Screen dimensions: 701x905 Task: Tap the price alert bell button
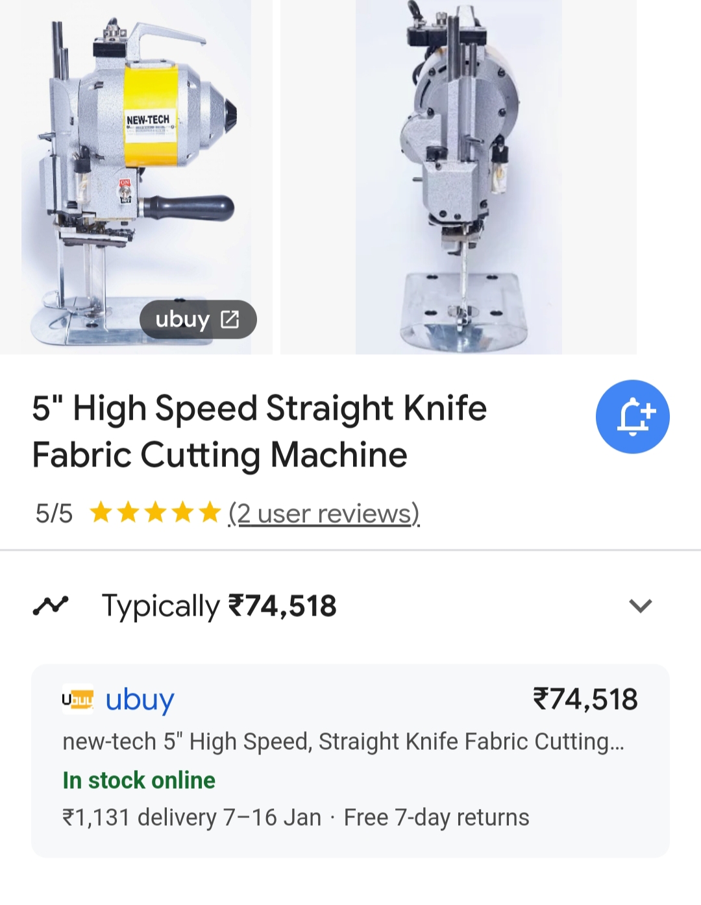pos(632,416)
